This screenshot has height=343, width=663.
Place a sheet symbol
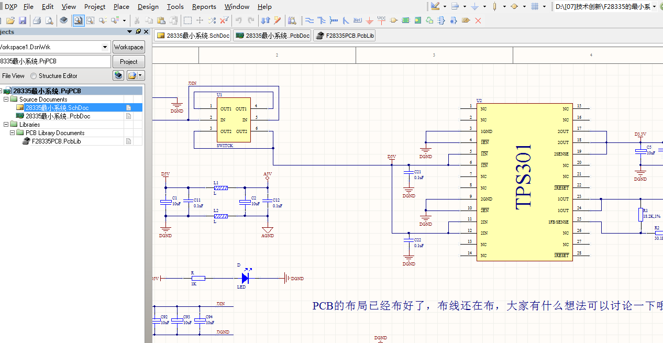[406, 20]
